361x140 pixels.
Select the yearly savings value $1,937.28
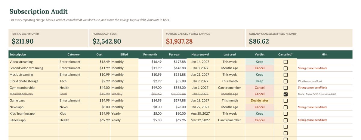[179, 42]
